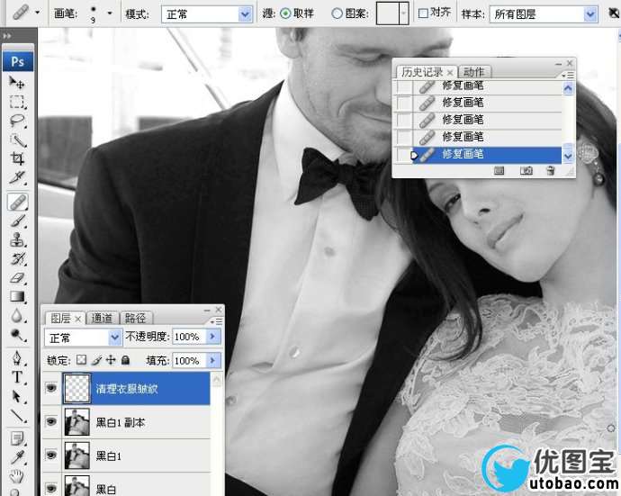Select the Crop tool
The image size is (621, 496).
(x=16, y=158)
